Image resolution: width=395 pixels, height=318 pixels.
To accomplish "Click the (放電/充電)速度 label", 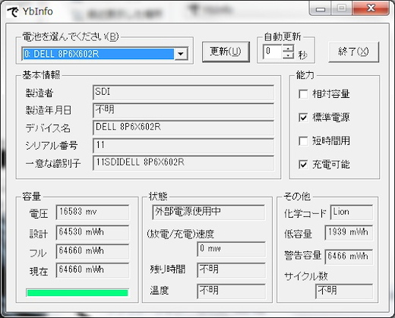I will (181, 234).
